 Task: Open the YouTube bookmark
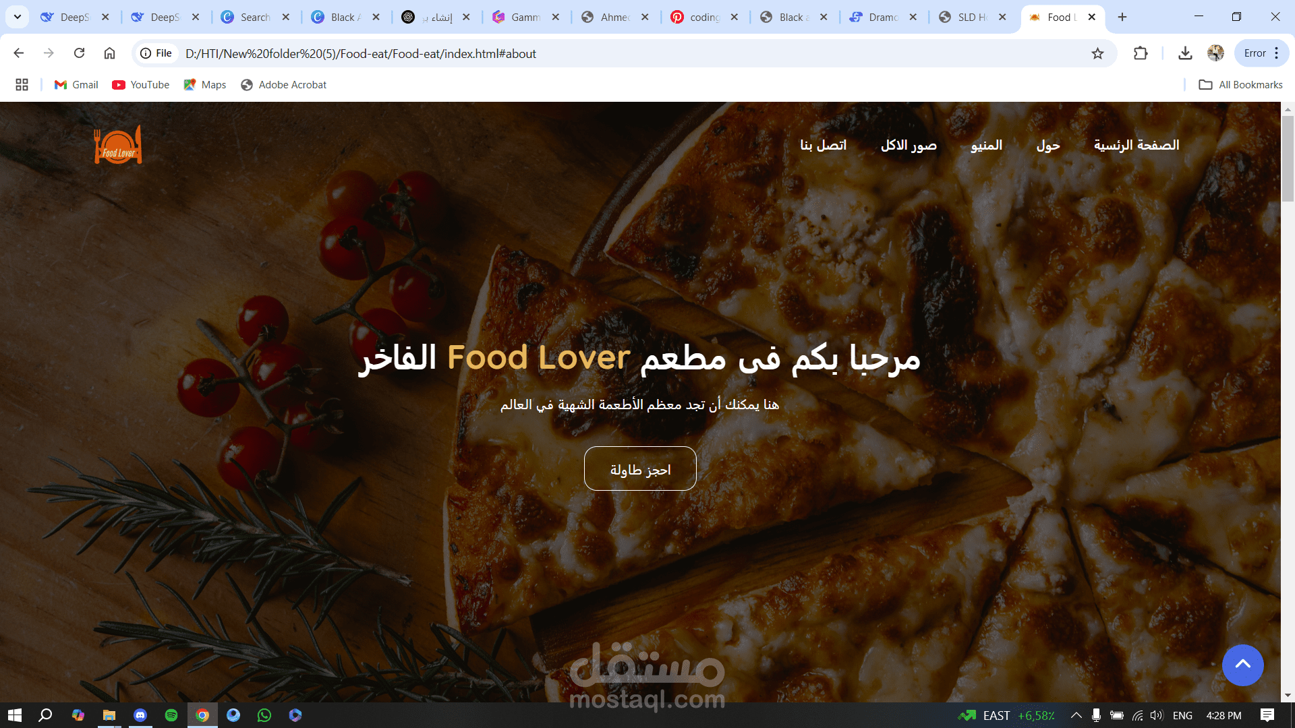(x=141, y=84)
